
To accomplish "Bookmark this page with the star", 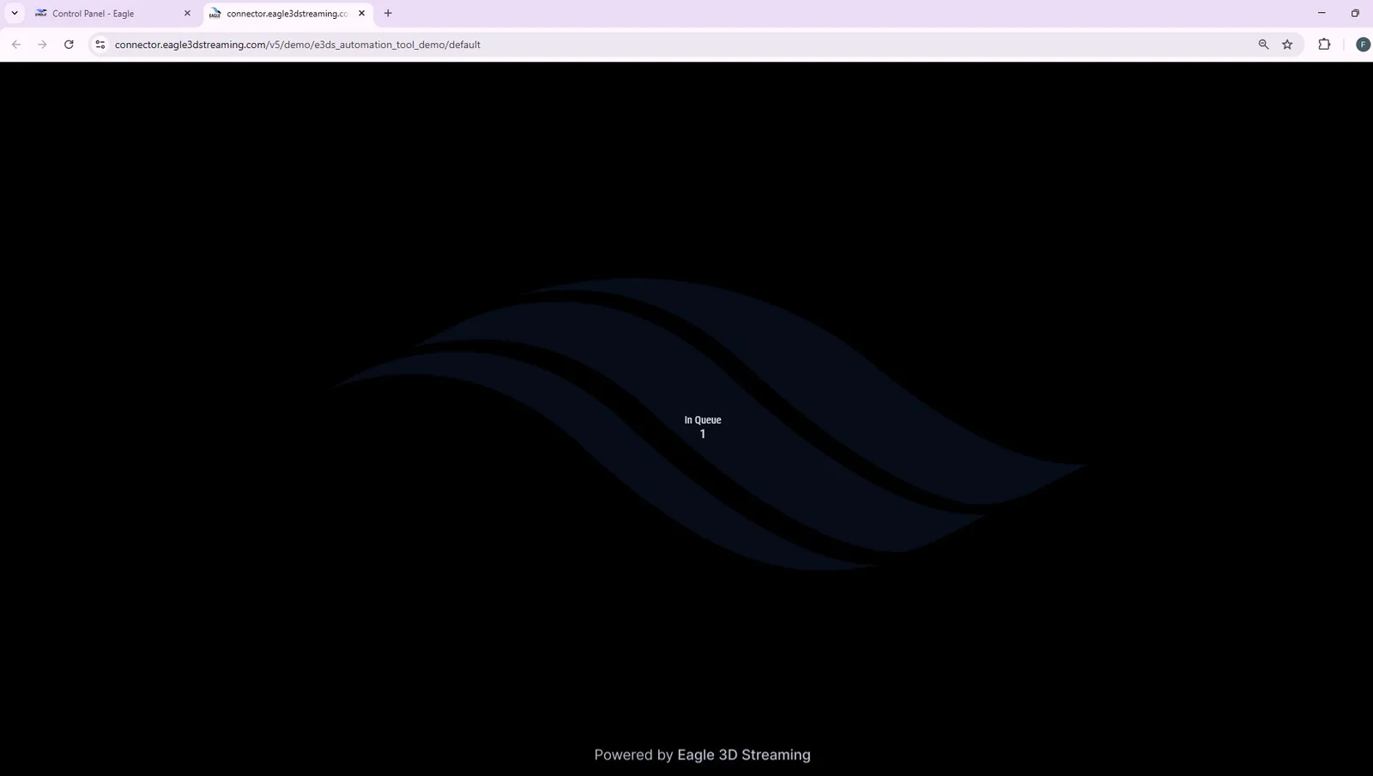I will [x=1287, y=45].
